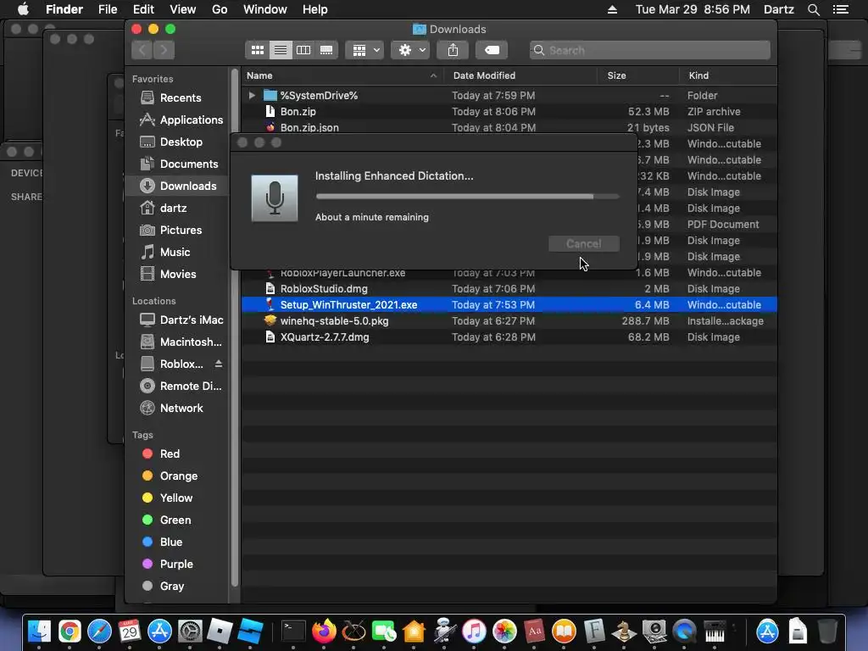This screenshot has height=651, width=868.
Task: Filter by the Orange tag
Action: [x=178, y=476]
